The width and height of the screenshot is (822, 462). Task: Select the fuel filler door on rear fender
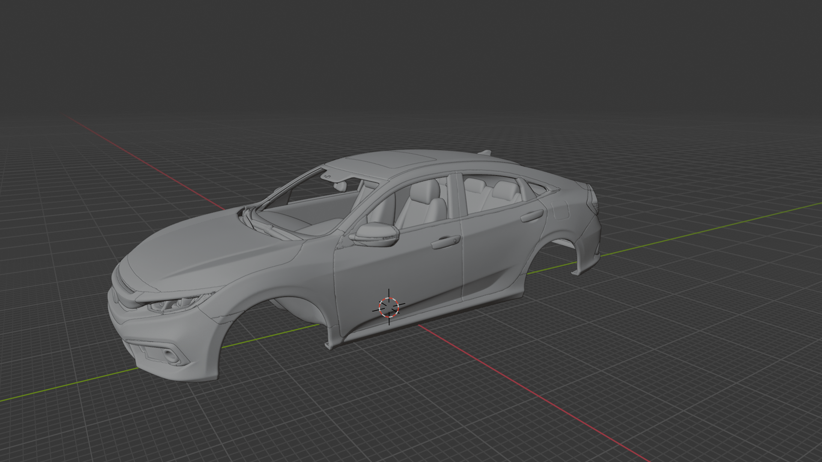560,210
